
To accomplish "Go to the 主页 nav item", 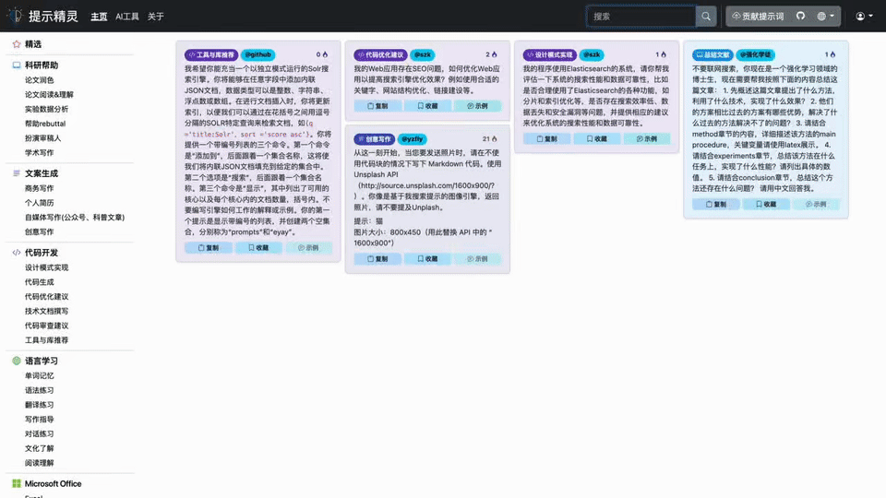I will coord(99,17).
